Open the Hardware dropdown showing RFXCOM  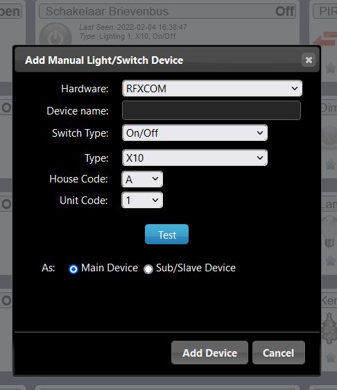212,88
